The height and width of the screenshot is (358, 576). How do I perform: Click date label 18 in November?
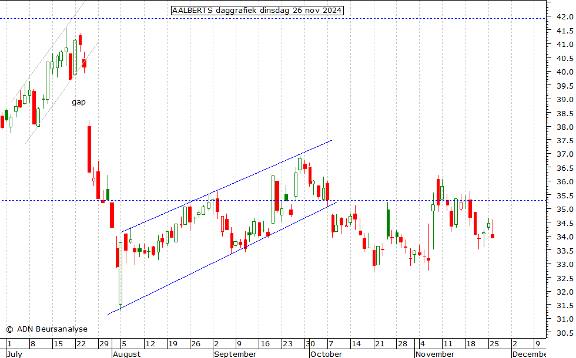click(471, 344)
